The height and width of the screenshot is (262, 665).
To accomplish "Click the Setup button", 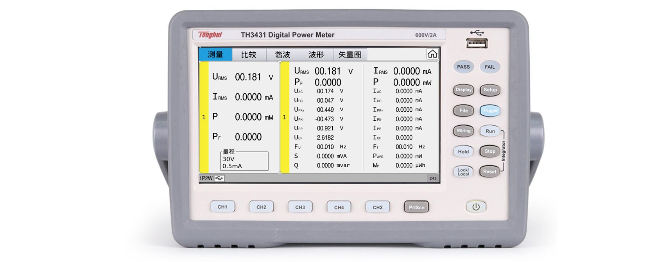I will pyautogui.click(x=490, y=90).
